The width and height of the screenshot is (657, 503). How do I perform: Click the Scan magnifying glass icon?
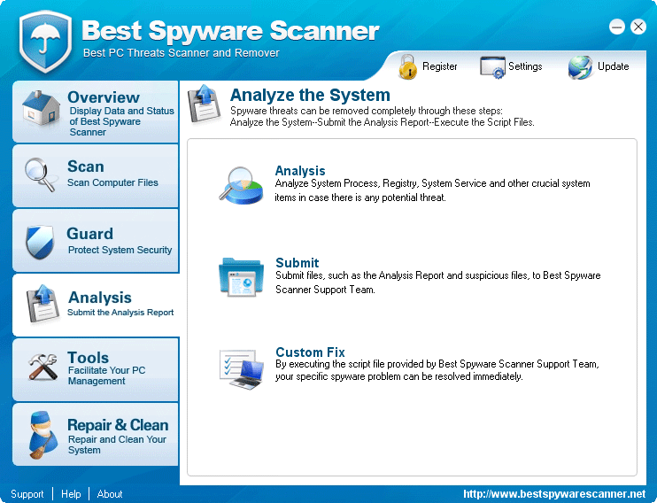pos(40,174)
